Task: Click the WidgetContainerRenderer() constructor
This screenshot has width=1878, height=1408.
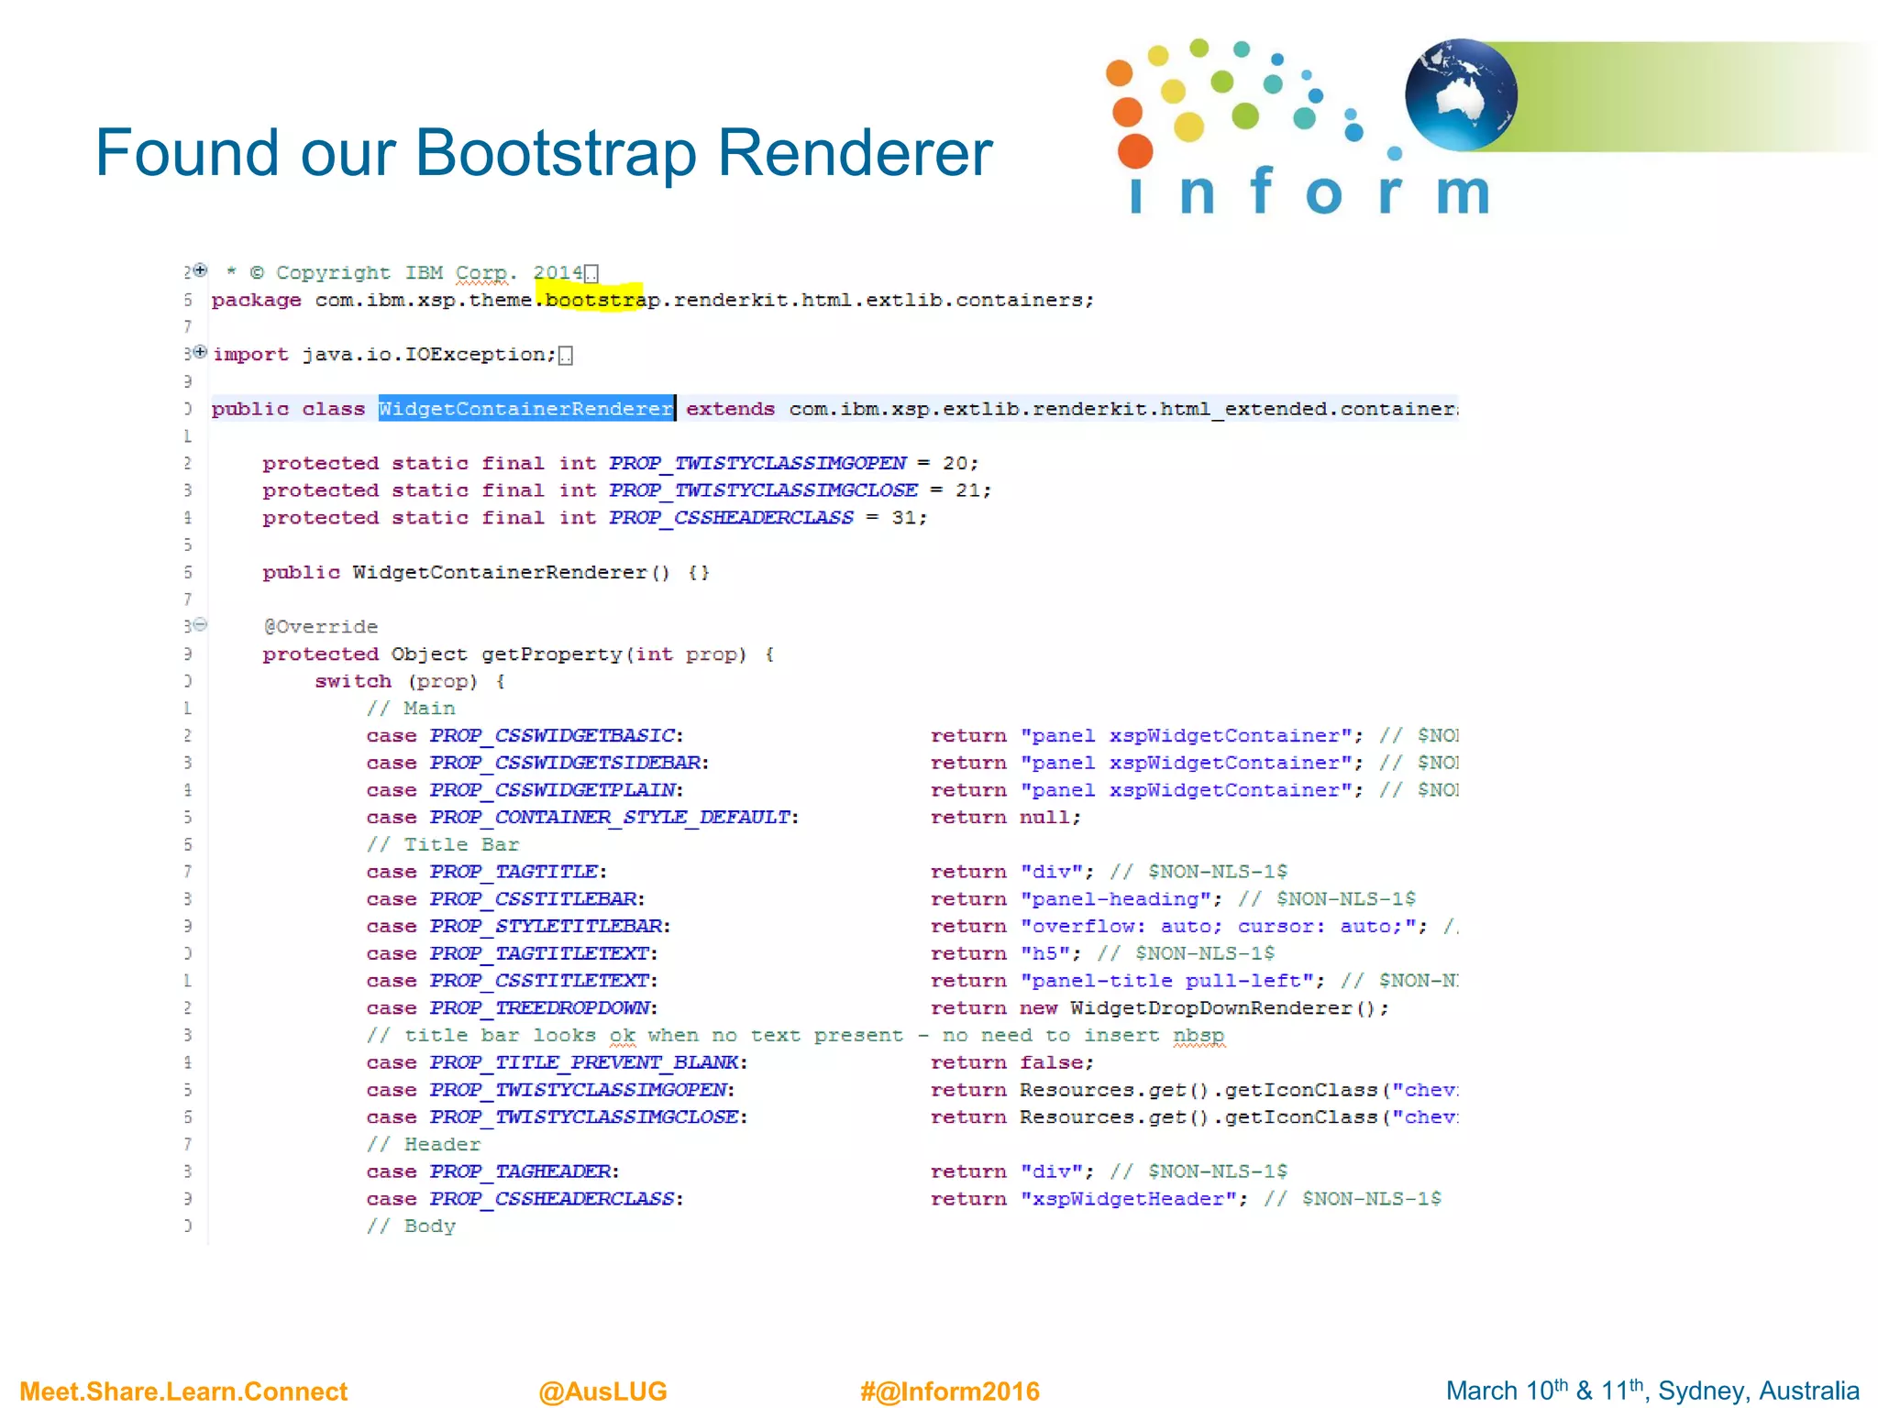Action: 486,573
